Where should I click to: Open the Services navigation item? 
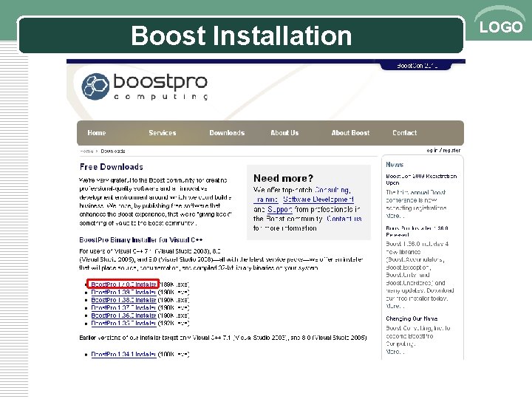tap(162, 133)
